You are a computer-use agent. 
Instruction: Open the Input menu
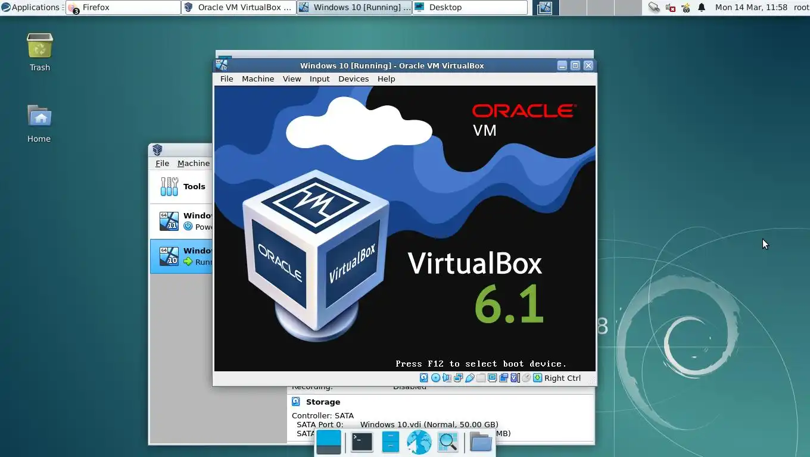[319, 79]
